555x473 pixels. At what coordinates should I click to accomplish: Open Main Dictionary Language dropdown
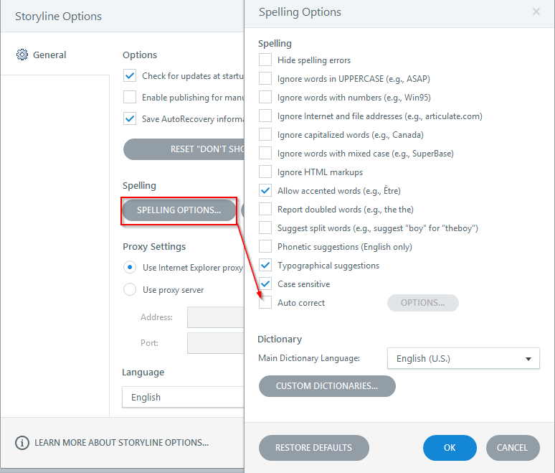463,359
